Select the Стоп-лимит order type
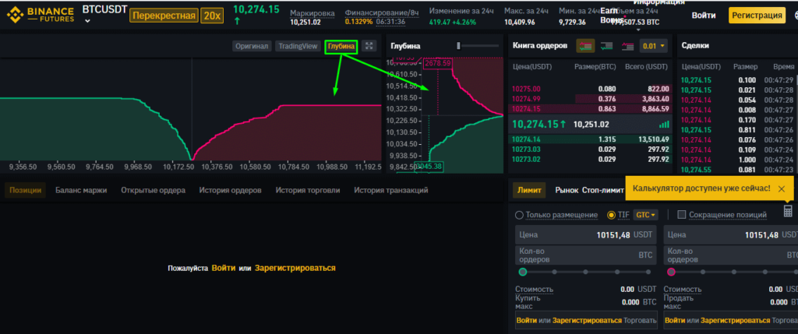This screenshot has height=334, width=798. tap(603, 190)
